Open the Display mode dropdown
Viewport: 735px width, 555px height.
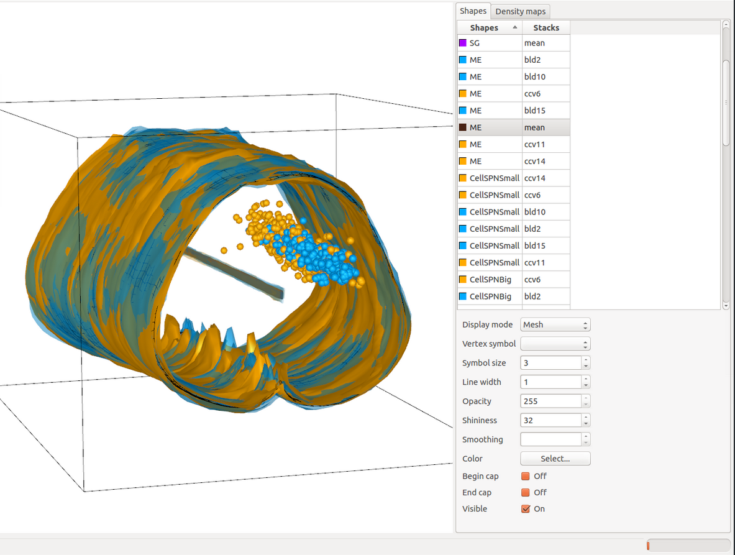(555, 324)
